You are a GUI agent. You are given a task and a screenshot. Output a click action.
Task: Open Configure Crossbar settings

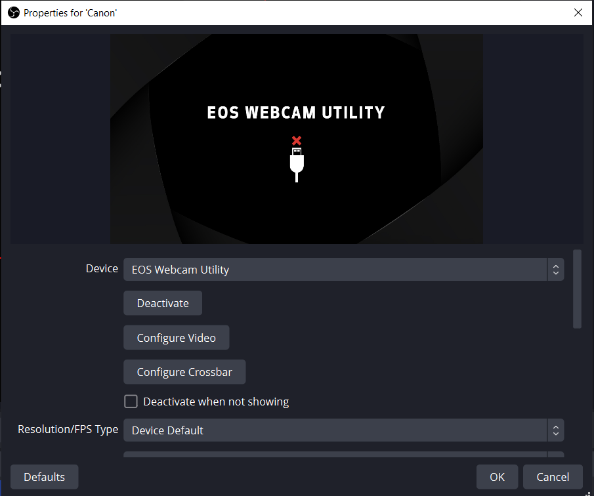pyautogui.click(x=184, y=372)
